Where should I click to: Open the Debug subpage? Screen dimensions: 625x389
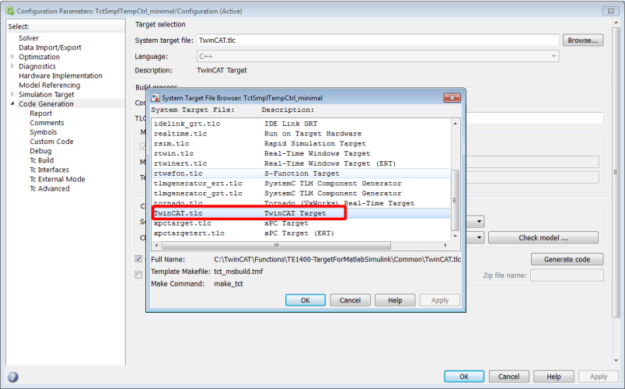(x=40, y=151)
